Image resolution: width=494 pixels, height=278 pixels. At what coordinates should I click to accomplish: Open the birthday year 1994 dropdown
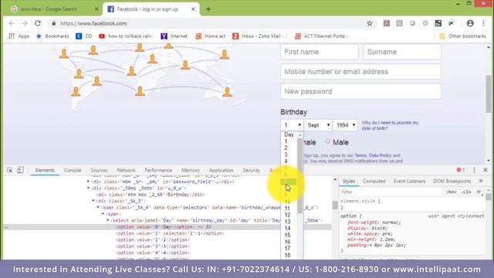(345, 125)
